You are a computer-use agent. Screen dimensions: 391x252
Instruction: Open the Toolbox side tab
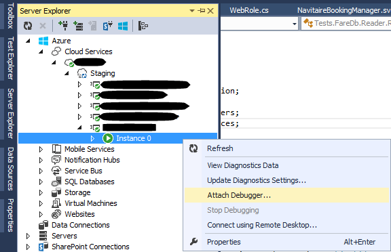pyautogui.click(x=10, y=16)
